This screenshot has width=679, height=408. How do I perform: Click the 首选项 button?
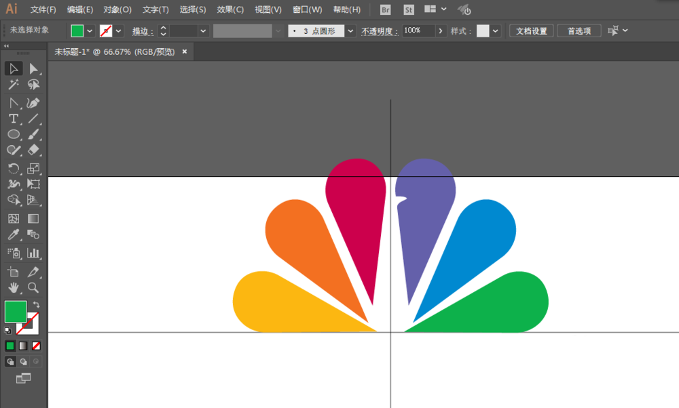click(x=579, y=31)
